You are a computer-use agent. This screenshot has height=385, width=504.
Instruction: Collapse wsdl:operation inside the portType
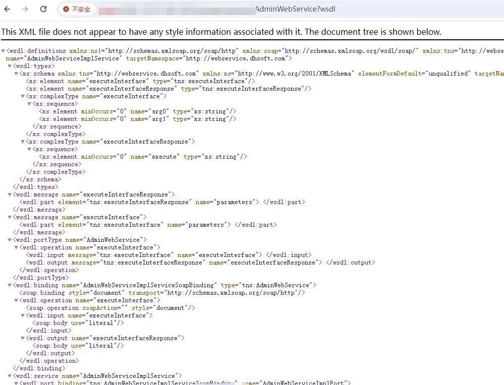pyautogui.click(x=16, y=247)
